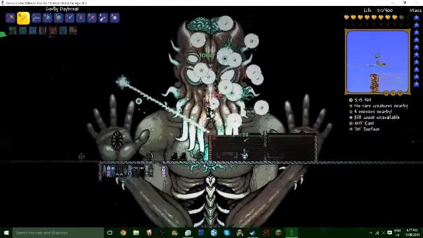Click the third blue buff icon
This screenshot has height=238, width=423.
32,30
